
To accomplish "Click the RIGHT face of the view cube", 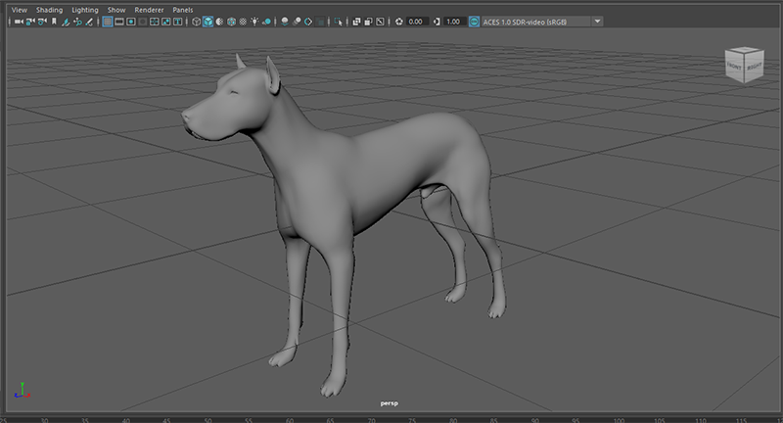I will coord(754,67).
